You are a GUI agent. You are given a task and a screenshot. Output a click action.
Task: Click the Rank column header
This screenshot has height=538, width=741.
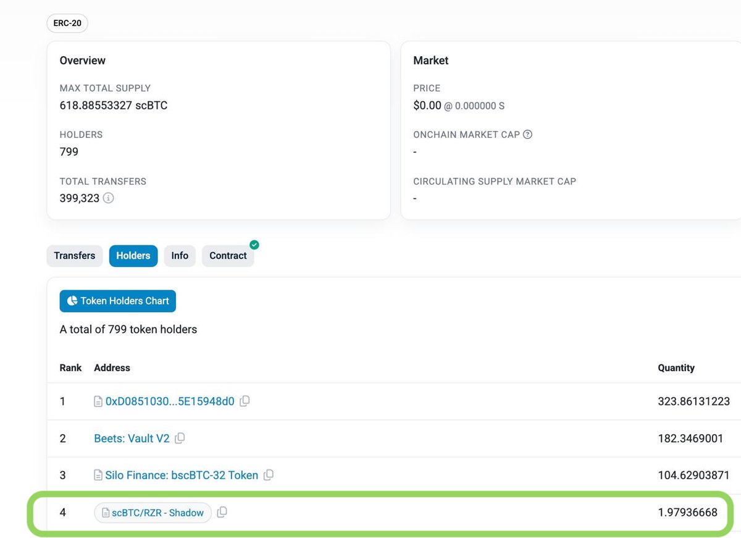[70, 368]
